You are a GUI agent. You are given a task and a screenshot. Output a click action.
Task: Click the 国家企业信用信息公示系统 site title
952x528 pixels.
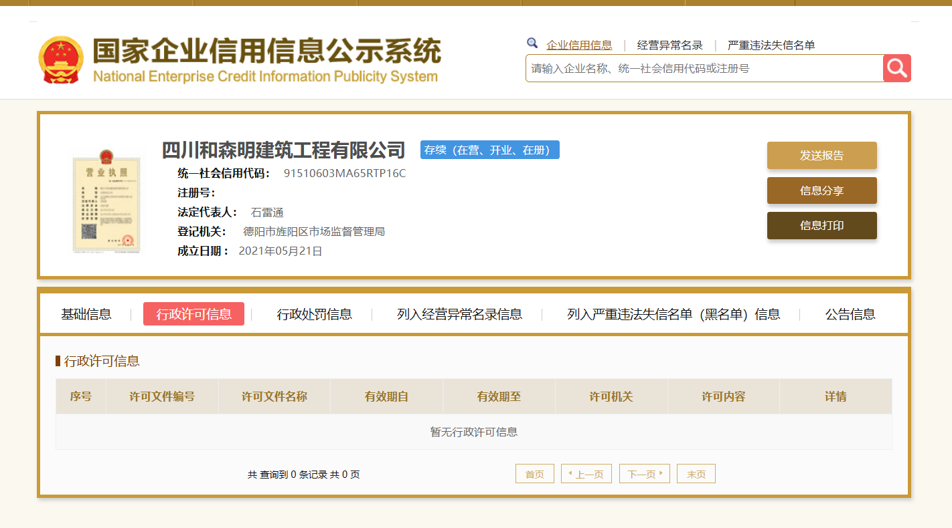tap(267, 51)
